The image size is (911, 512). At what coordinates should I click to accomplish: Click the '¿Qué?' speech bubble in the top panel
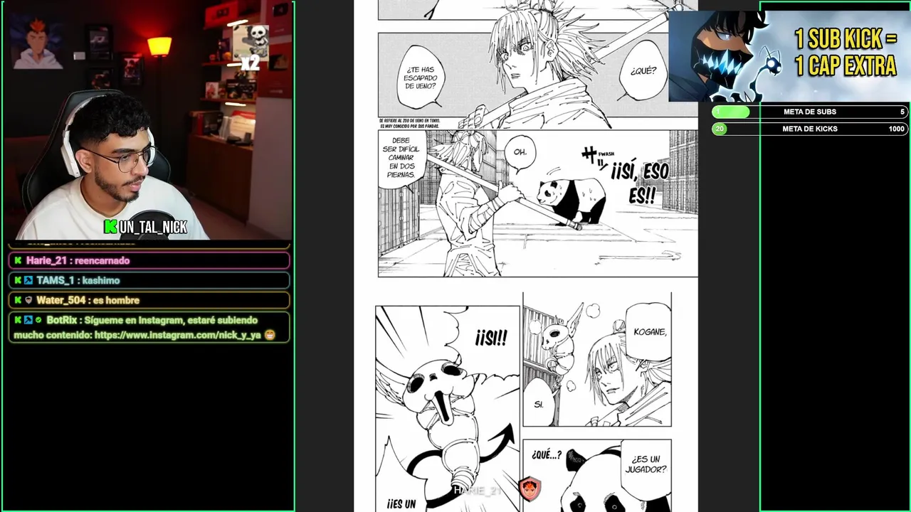click(643, 72)
